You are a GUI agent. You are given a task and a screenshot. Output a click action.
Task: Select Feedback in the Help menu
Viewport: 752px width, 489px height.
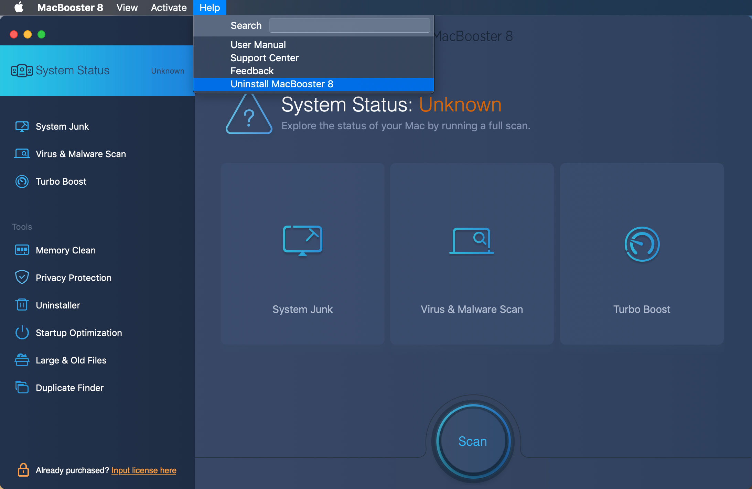click(x=313, y=71)
